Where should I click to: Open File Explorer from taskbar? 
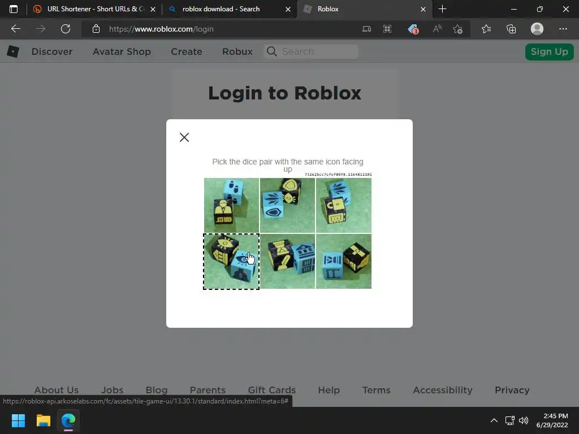coord(43,420)
